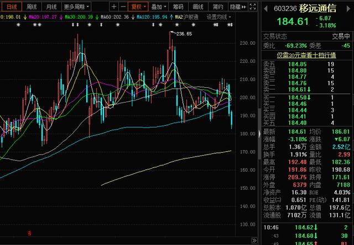Go to next stock with right arrow

[348, 9]
